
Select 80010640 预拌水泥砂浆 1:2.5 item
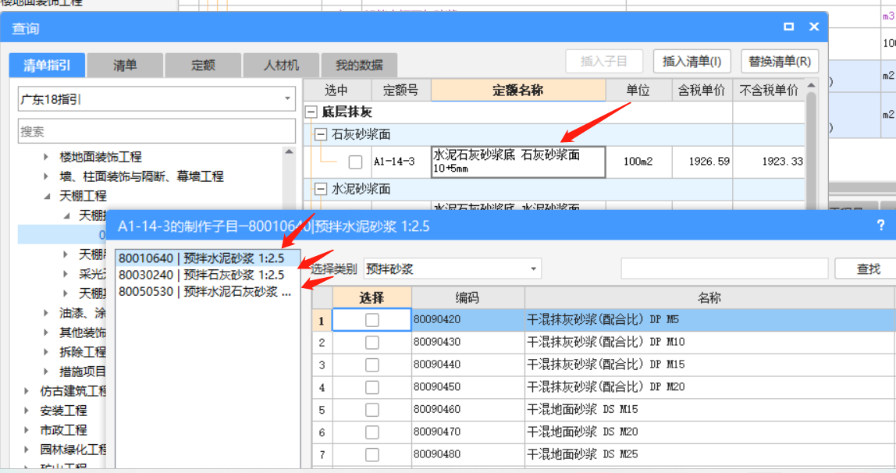(x=208, y=258)
